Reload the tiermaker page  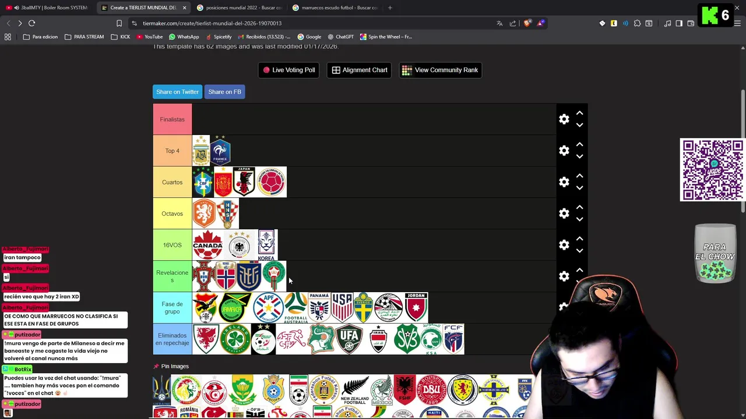point(31,23)
